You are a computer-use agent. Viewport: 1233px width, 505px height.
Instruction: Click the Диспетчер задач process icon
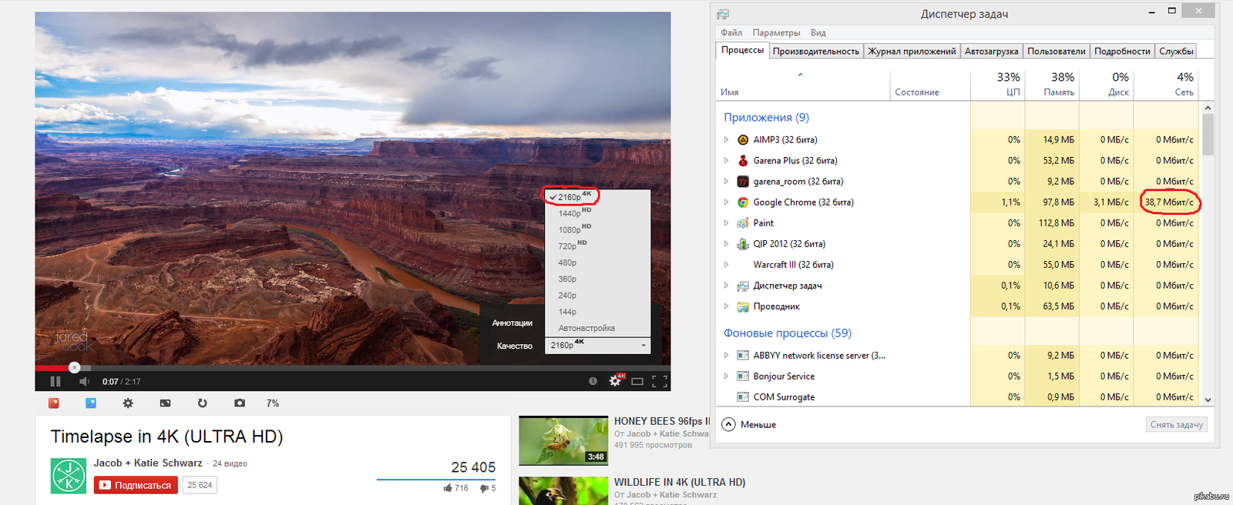coord(743,286)
